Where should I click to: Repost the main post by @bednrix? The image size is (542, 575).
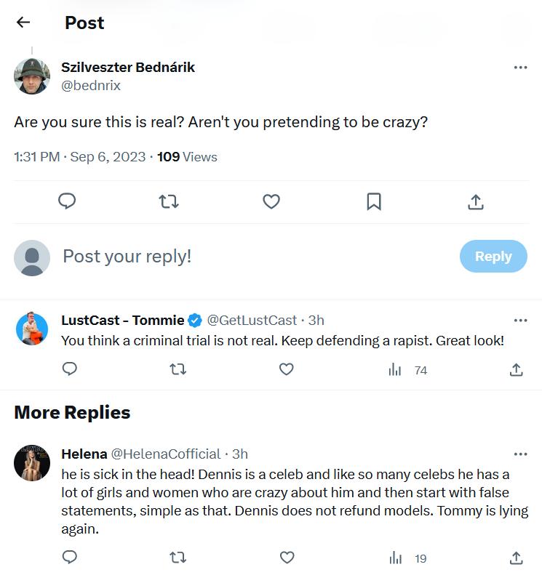tap(169, 201)
